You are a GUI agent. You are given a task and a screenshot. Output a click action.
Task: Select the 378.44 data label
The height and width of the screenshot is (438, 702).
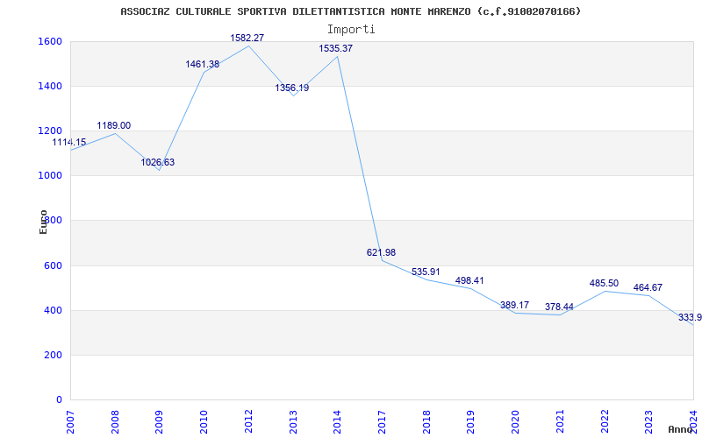click(559, 307)
